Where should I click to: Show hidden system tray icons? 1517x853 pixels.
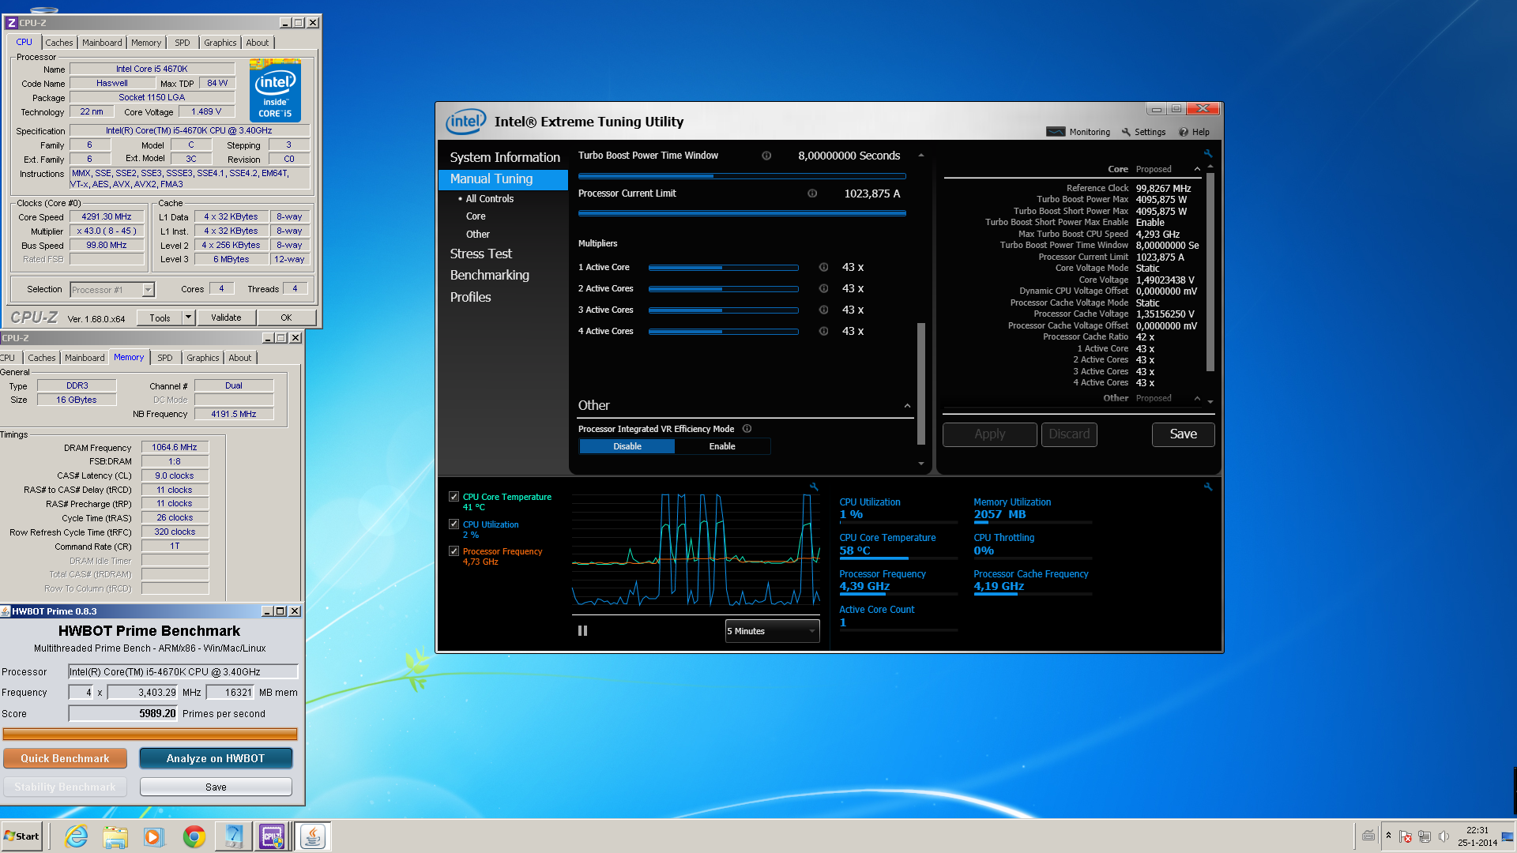[1388, 836]
